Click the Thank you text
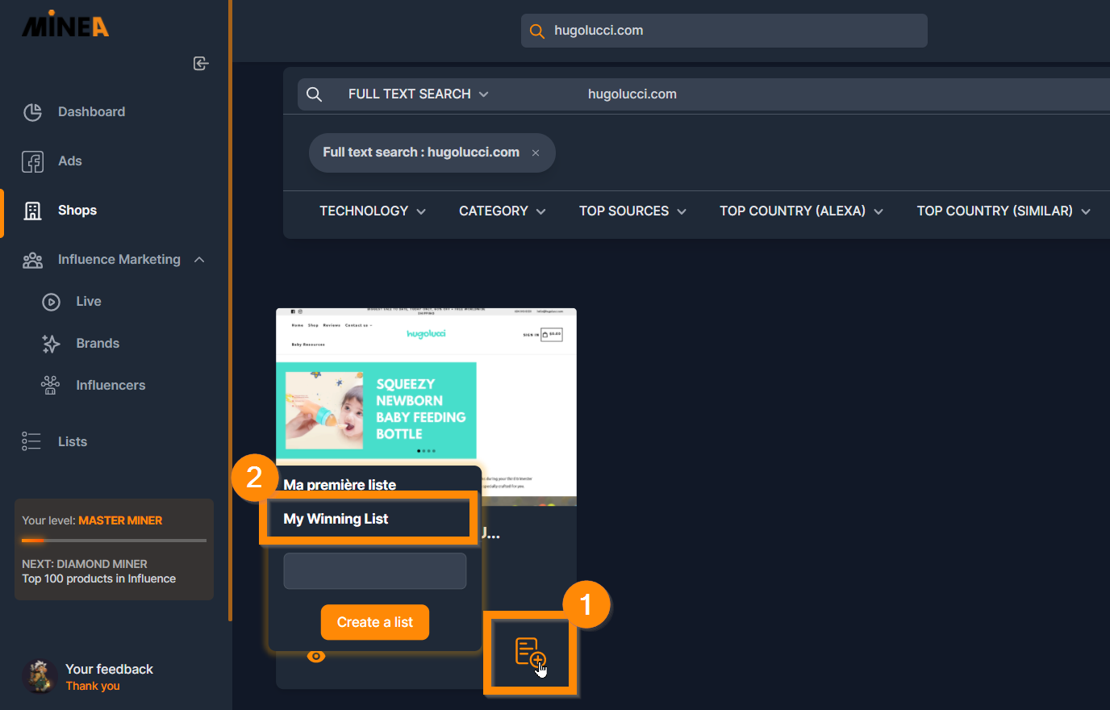 [93, 686]
